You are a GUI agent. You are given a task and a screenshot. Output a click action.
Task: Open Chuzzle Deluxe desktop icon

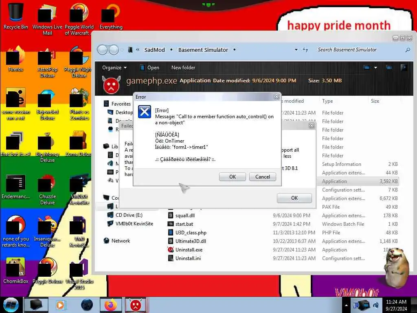[47, 189]
